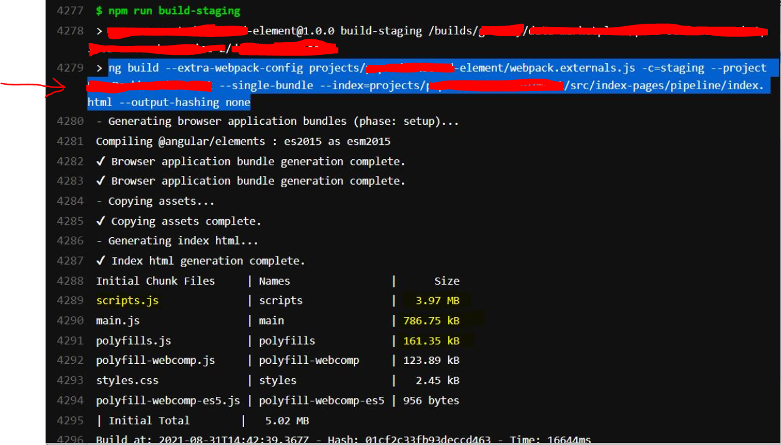The width and height of the screenshot is (781, 445).
Task: Click the 'polyfills.js' file name
Action: (x=134, y=341)
